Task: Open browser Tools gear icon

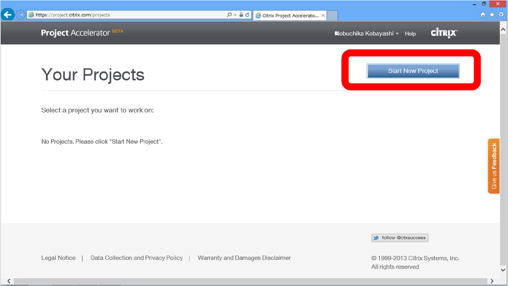Action: tap(501, 14)
